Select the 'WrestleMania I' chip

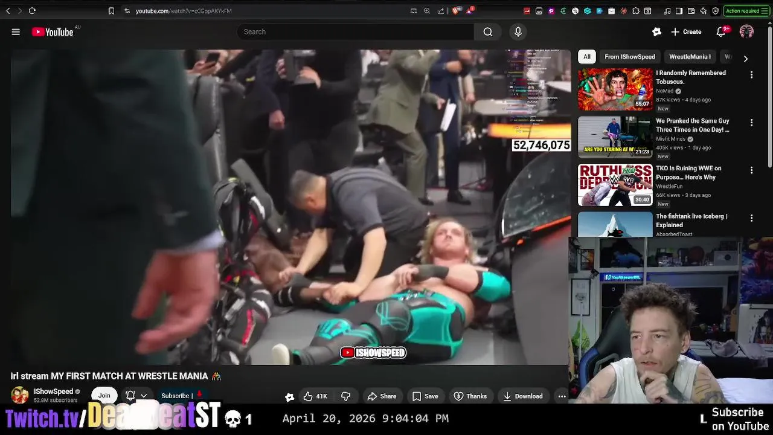click(690, 57)
